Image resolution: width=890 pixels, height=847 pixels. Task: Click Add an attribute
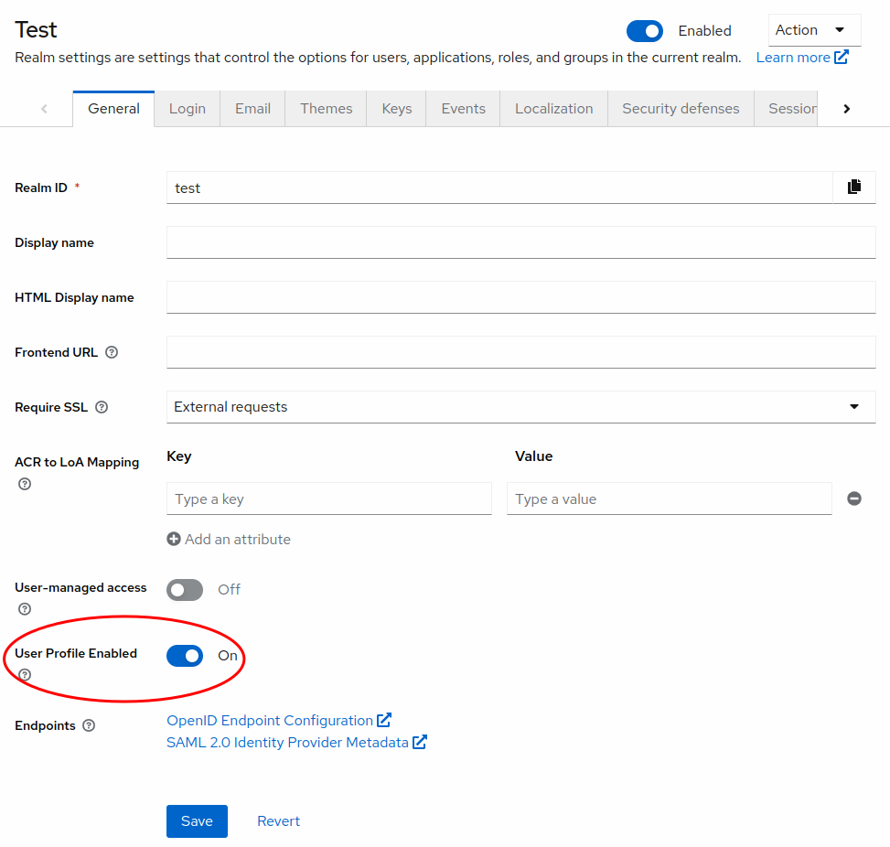(x=229, y=540)
